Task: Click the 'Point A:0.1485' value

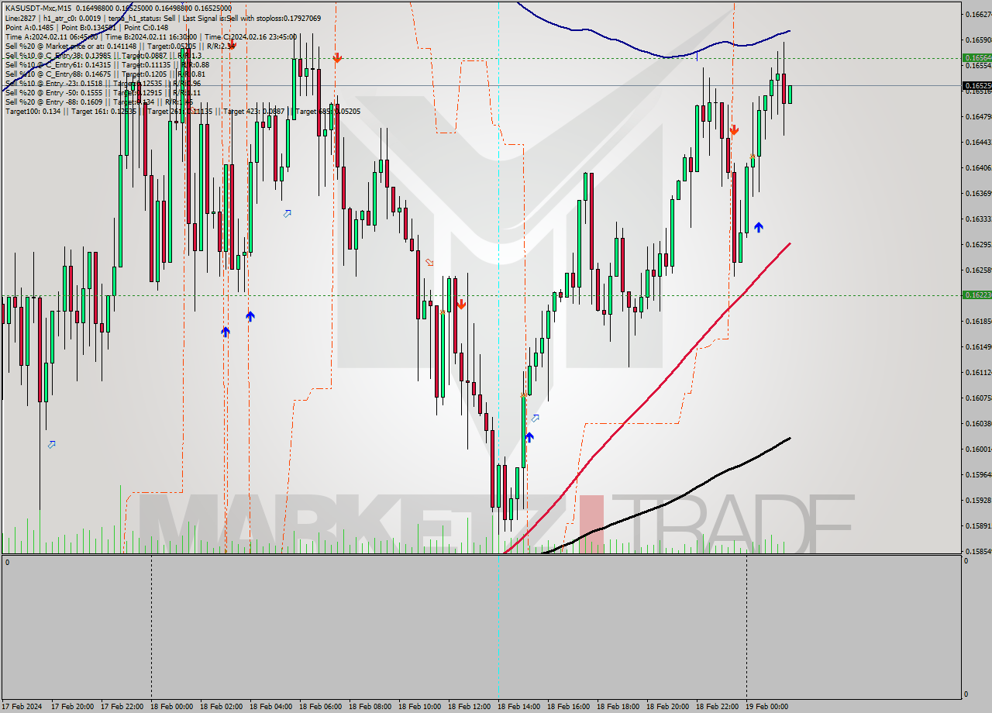Action: click(x=29, y=27)
